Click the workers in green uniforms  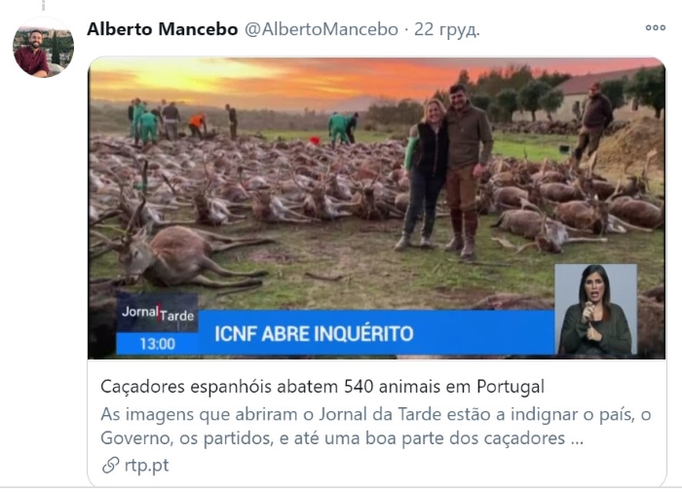coord(145,122)
